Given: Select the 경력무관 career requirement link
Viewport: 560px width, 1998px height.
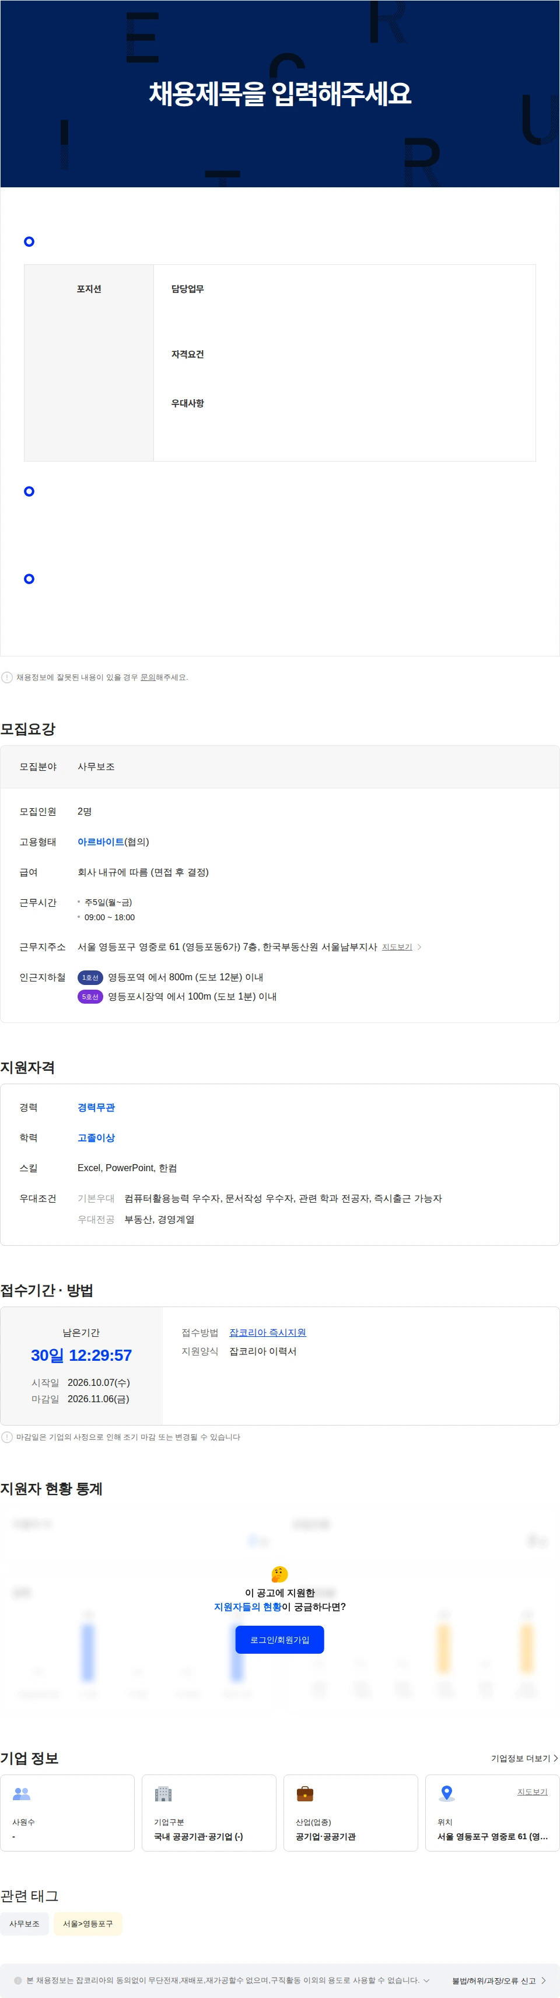Looking at the screenshot, I should pos(96,1108).
